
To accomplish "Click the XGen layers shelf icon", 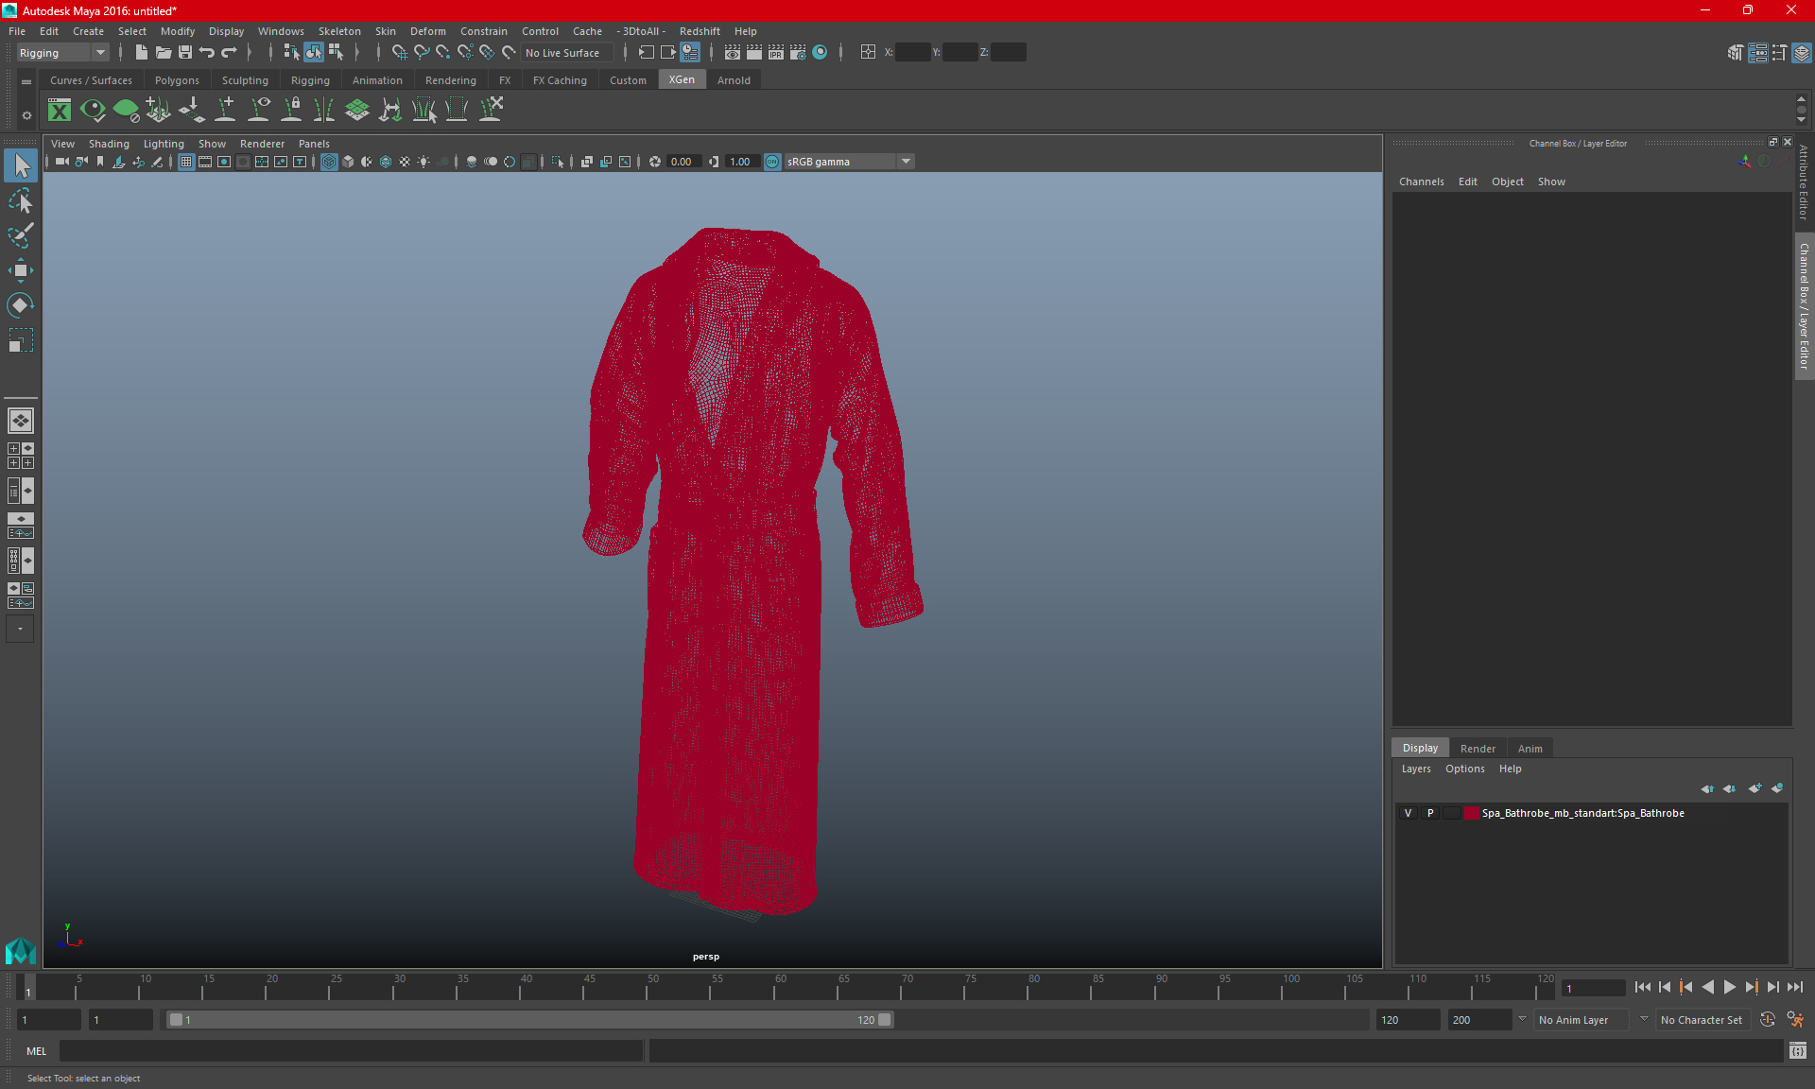I will [357, 111].
